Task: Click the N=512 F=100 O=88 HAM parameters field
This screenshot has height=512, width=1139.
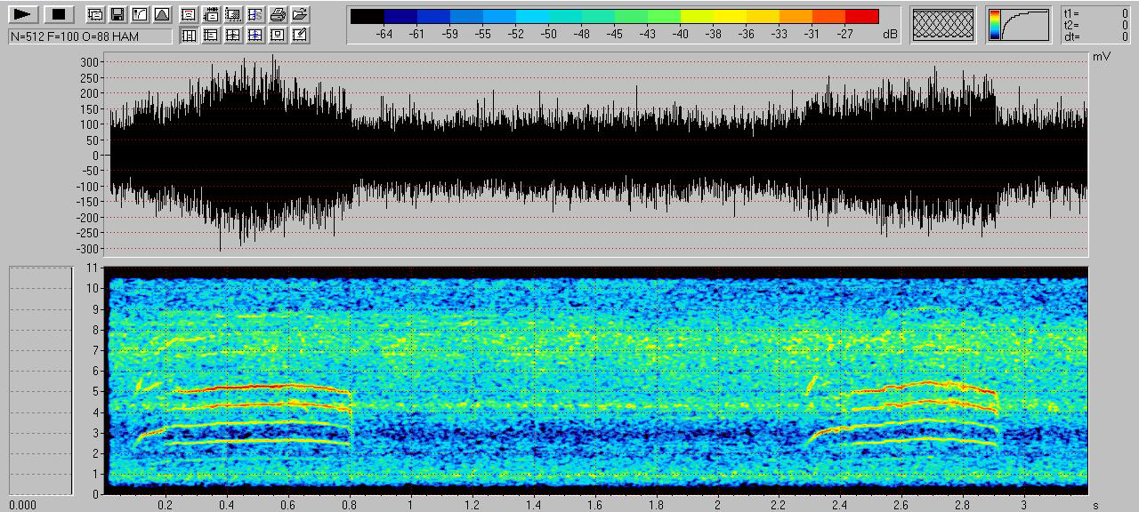Action: tap(89, 36)
